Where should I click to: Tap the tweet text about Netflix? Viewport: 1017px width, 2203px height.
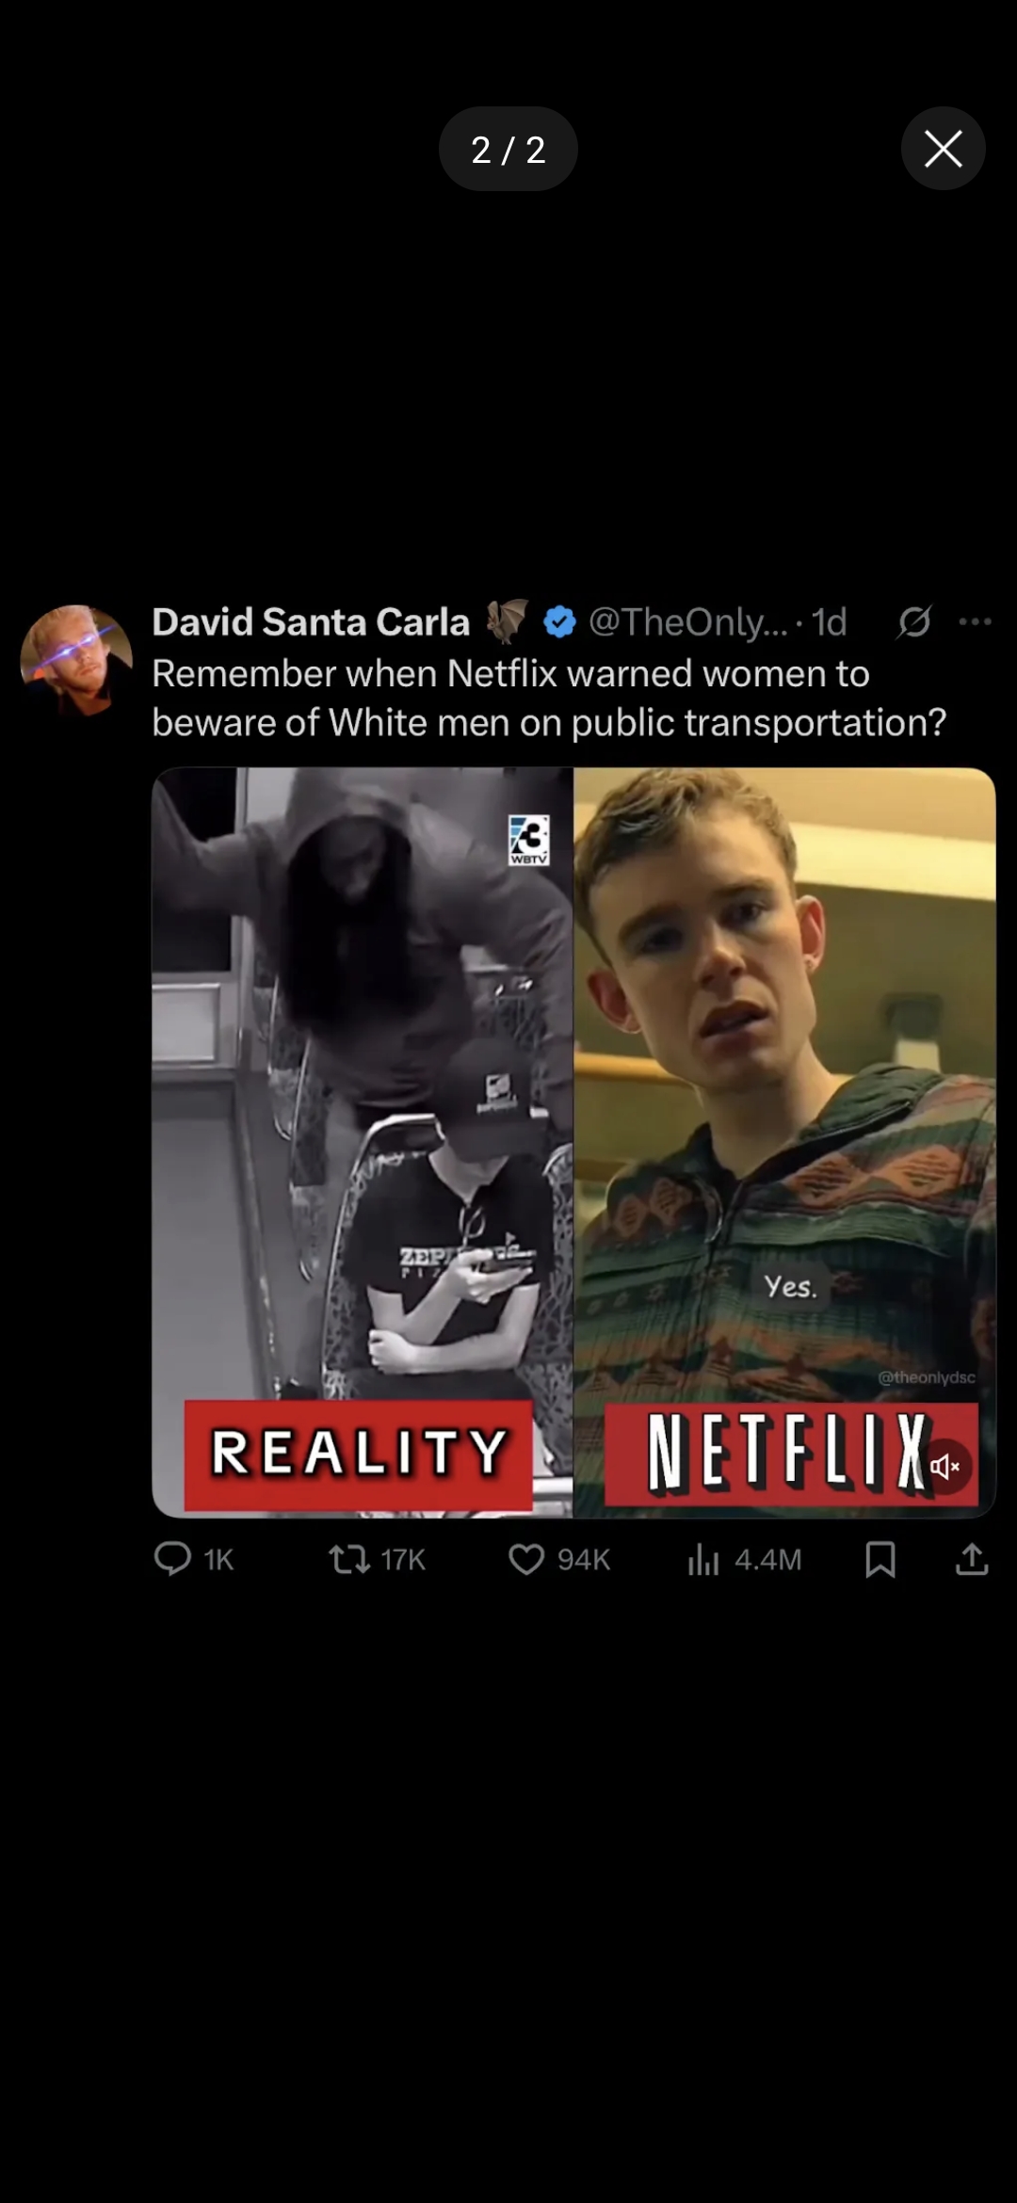(x=549, y=699)
